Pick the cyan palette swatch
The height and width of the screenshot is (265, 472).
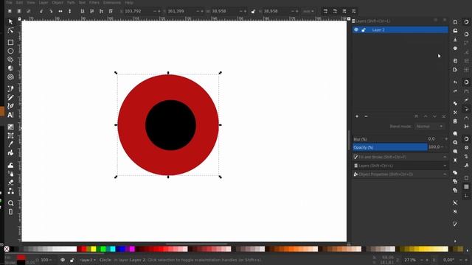pos(113,249)
